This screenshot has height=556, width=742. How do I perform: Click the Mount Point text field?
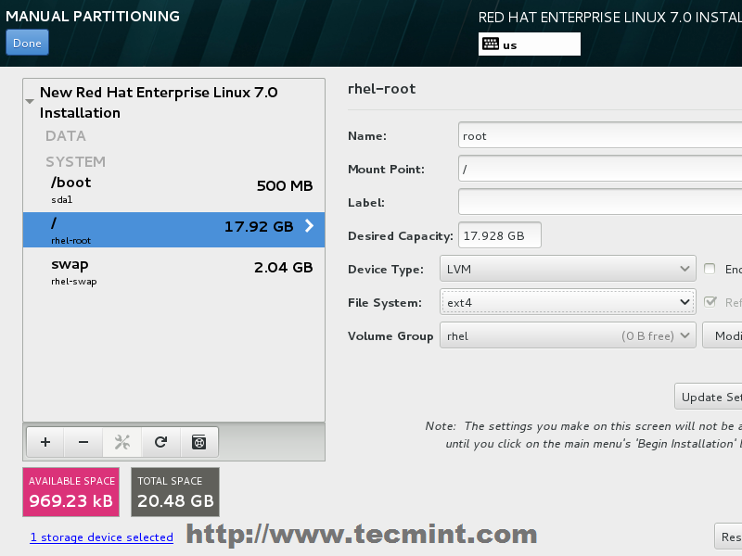point(600,169)
